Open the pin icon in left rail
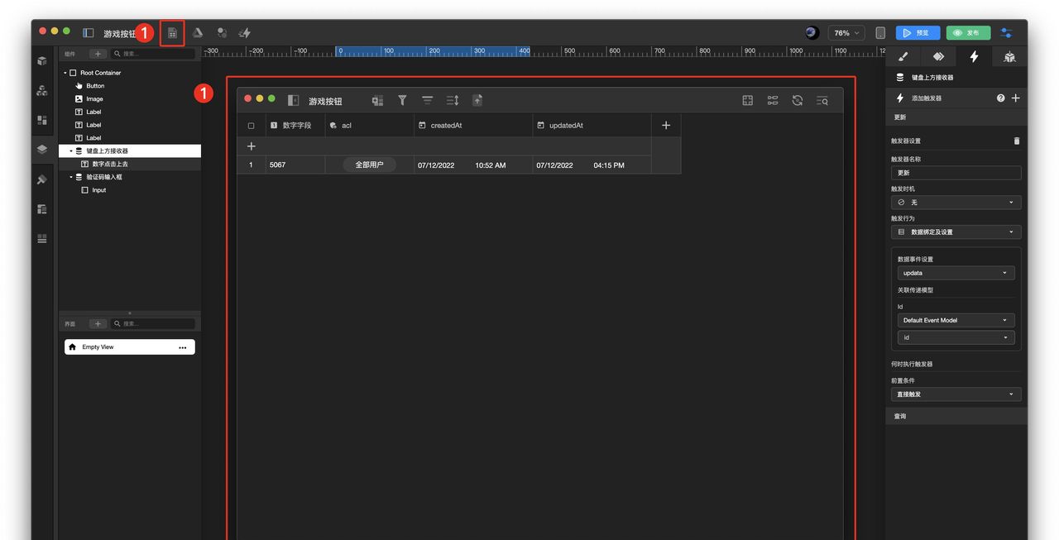 point(42,179)
